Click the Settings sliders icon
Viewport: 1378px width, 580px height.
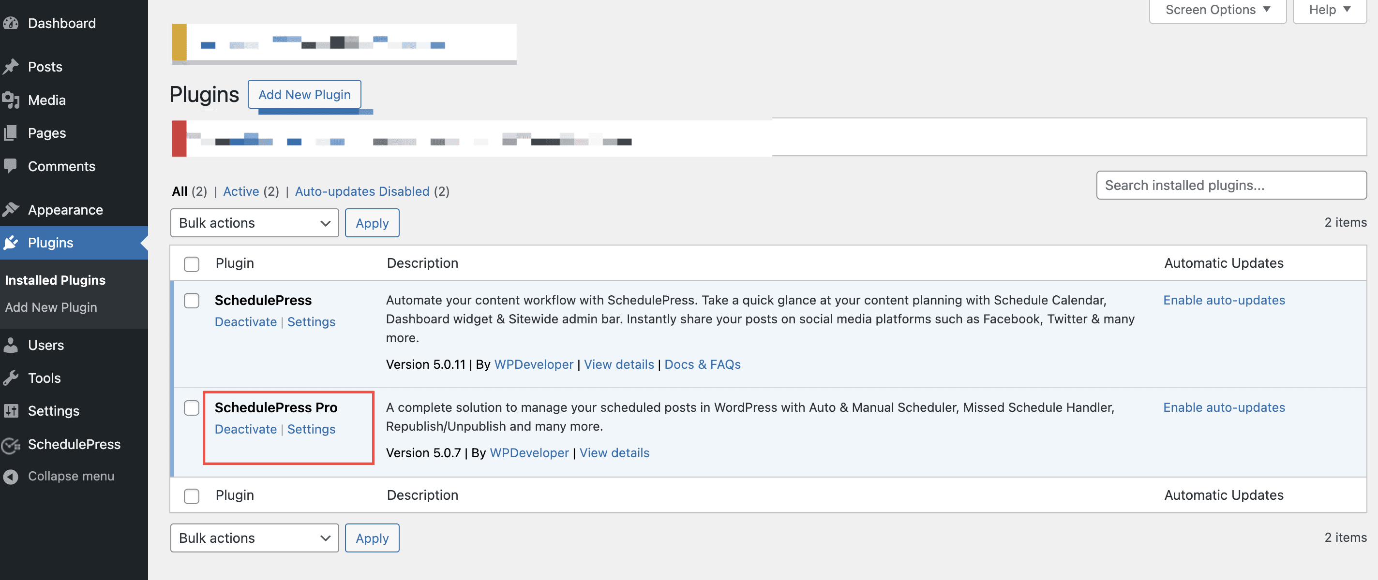[11, 411]
